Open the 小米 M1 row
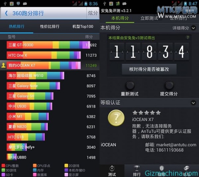199x177 pixels. click(x=50, y=117)
